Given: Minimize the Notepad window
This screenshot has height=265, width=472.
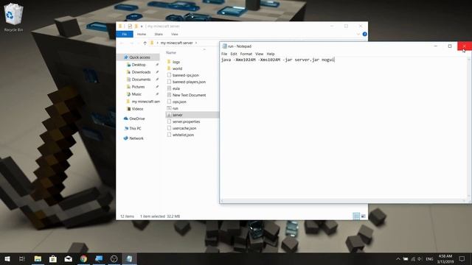Looking at the screenshot, I should click(436, 46).
